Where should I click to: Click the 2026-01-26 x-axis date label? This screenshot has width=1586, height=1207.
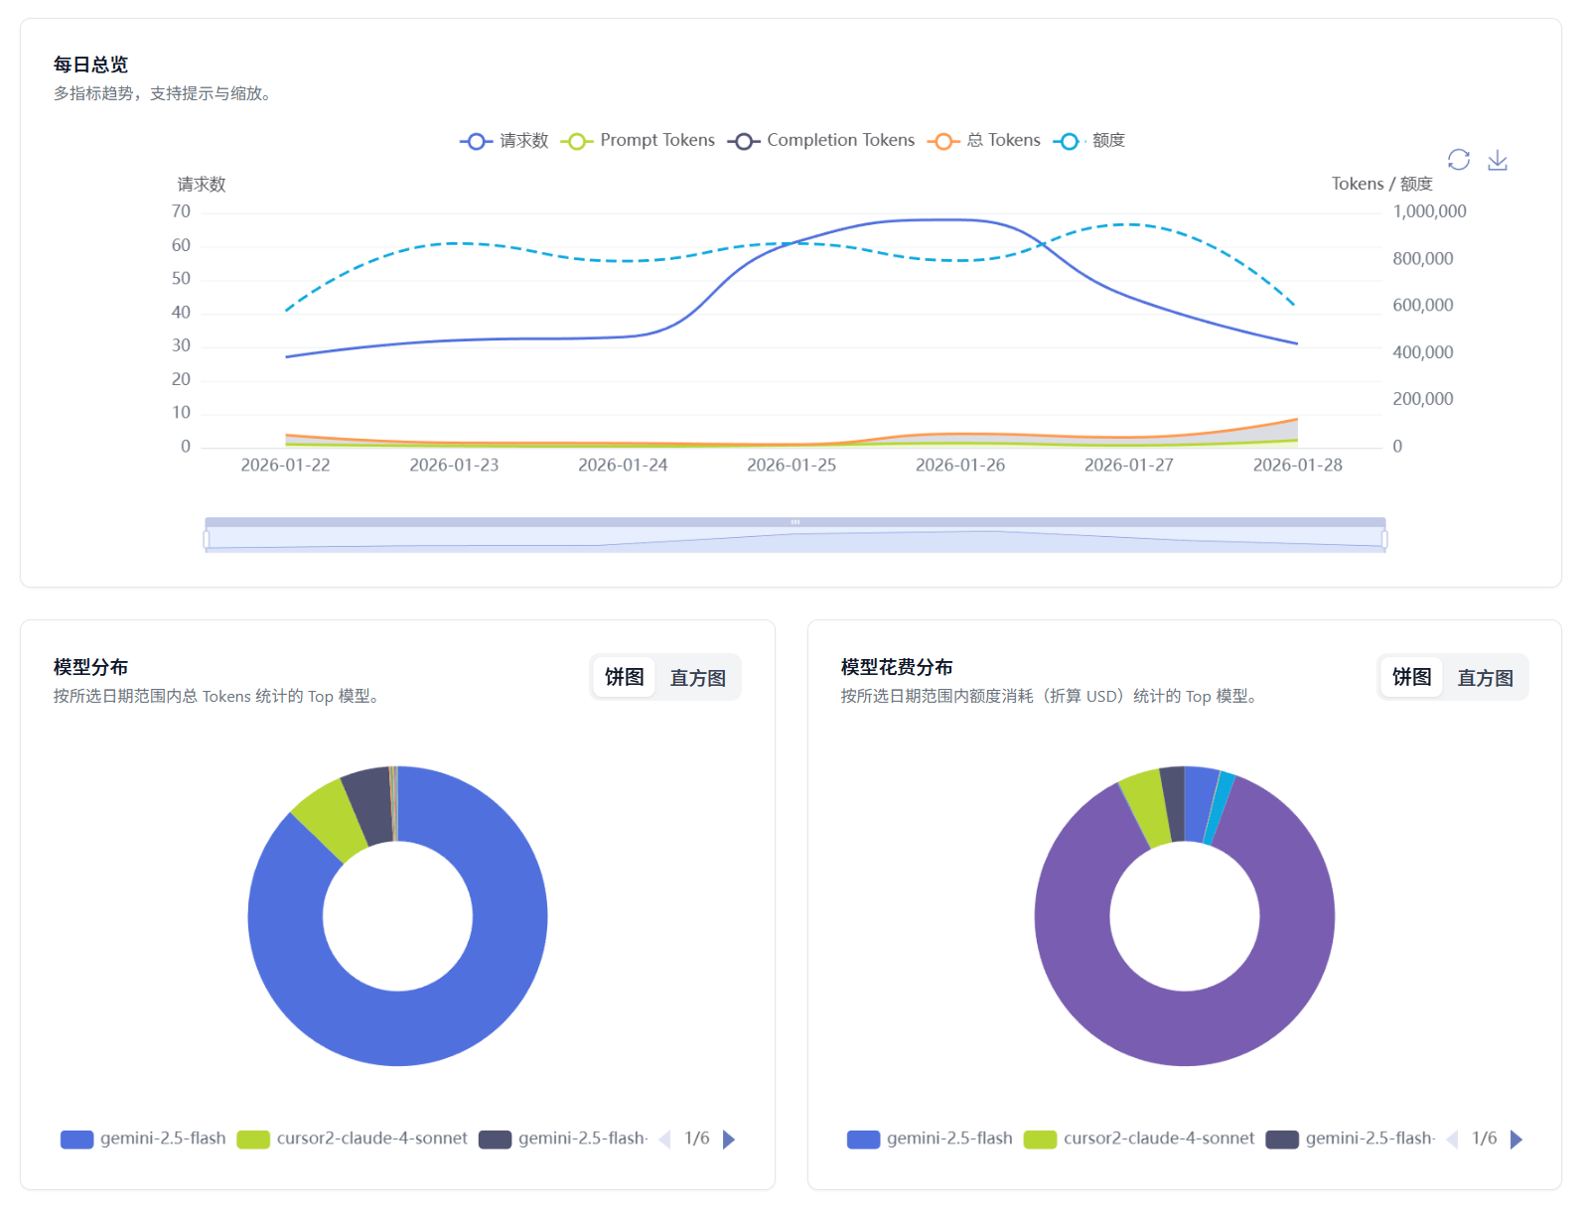(x=960, y=465)
